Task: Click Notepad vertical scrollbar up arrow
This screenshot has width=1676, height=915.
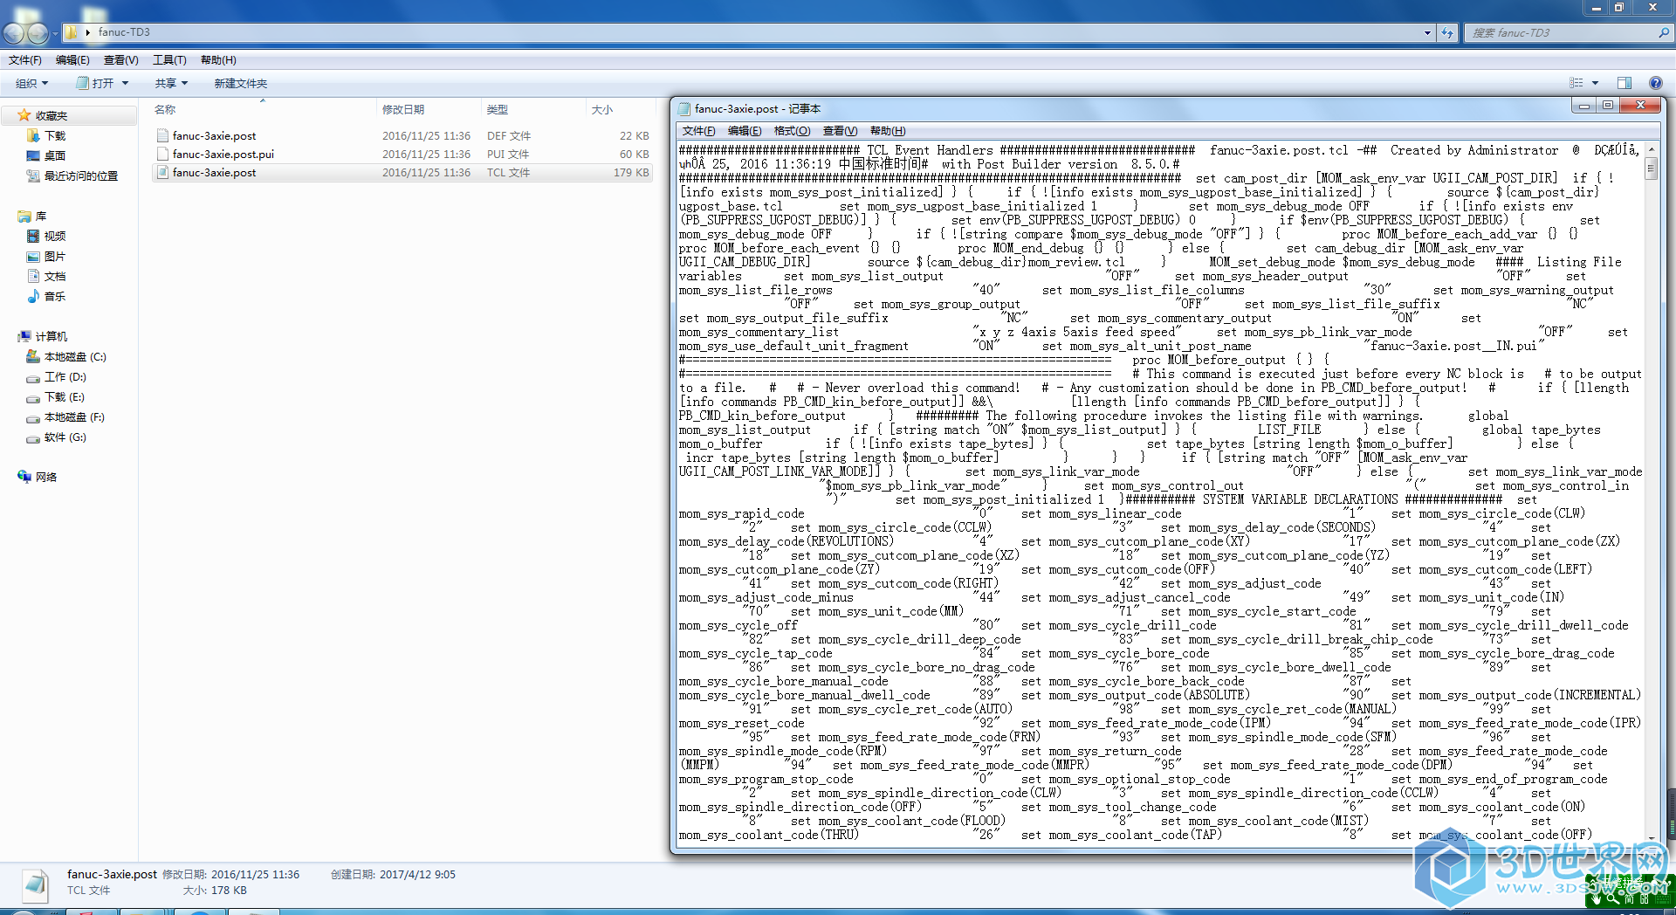Action: [1651, 149]
